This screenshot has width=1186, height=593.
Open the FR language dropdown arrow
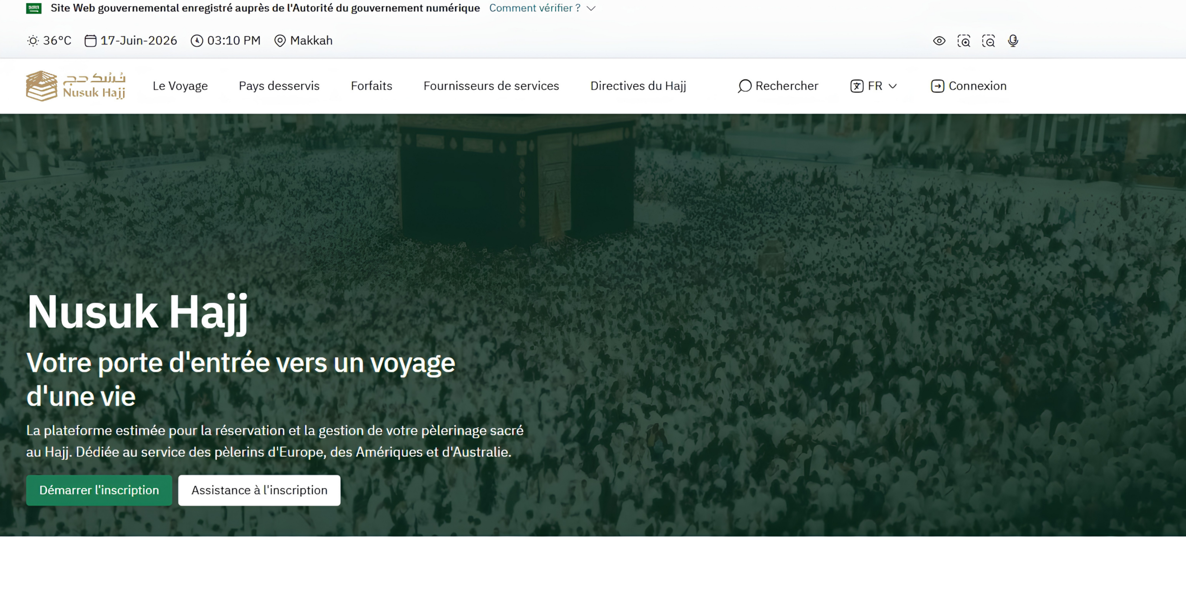click(x=893, y=86)
